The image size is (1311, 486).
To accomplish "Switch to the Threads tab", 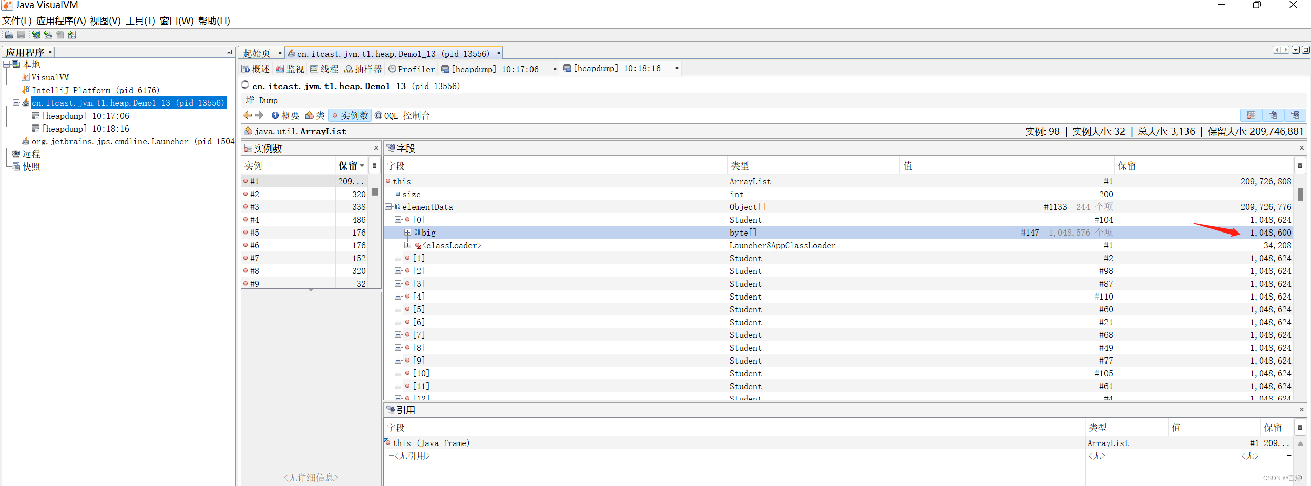I will click(324, 69).
